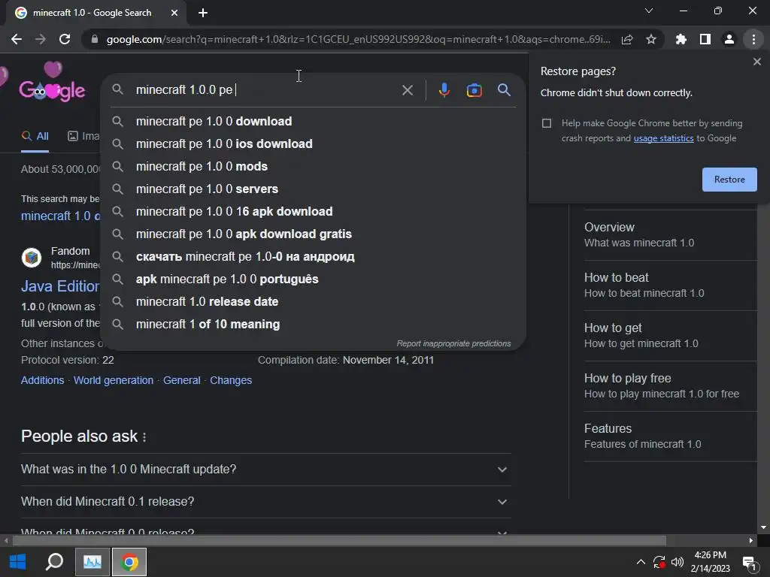The width and height of the screenshot is (770, 577).
Task: Choose suggestion minecraft pe 1.0 0 mods
Action: coord(314,166)
